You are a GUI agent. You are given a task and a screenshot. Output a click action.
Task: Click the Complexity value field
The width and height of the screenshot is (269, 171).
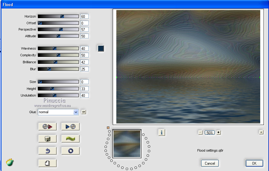click(x=85, y=55)
